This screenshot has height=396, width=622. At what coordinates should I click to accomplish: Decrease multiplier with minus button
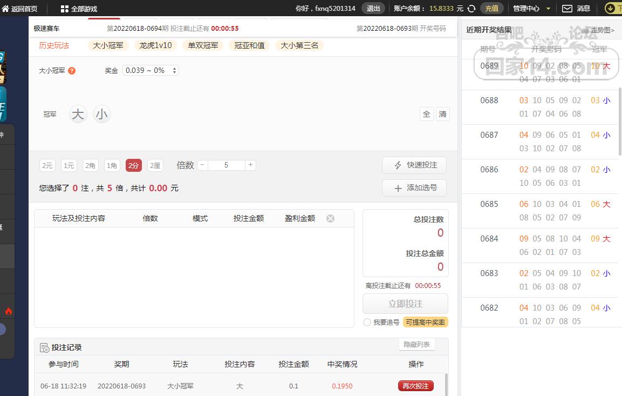click(x=202, y=165)
